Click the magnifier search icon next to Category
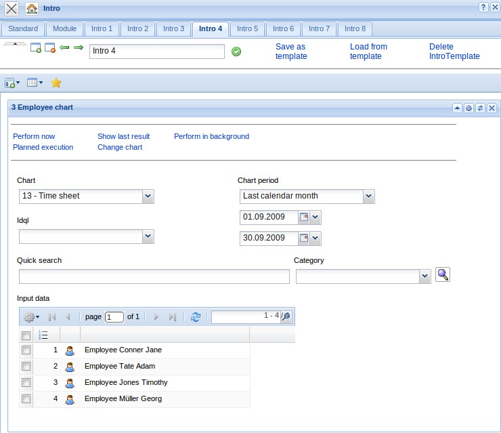Viewport: 501px width, 433px height. click(443, 274)
